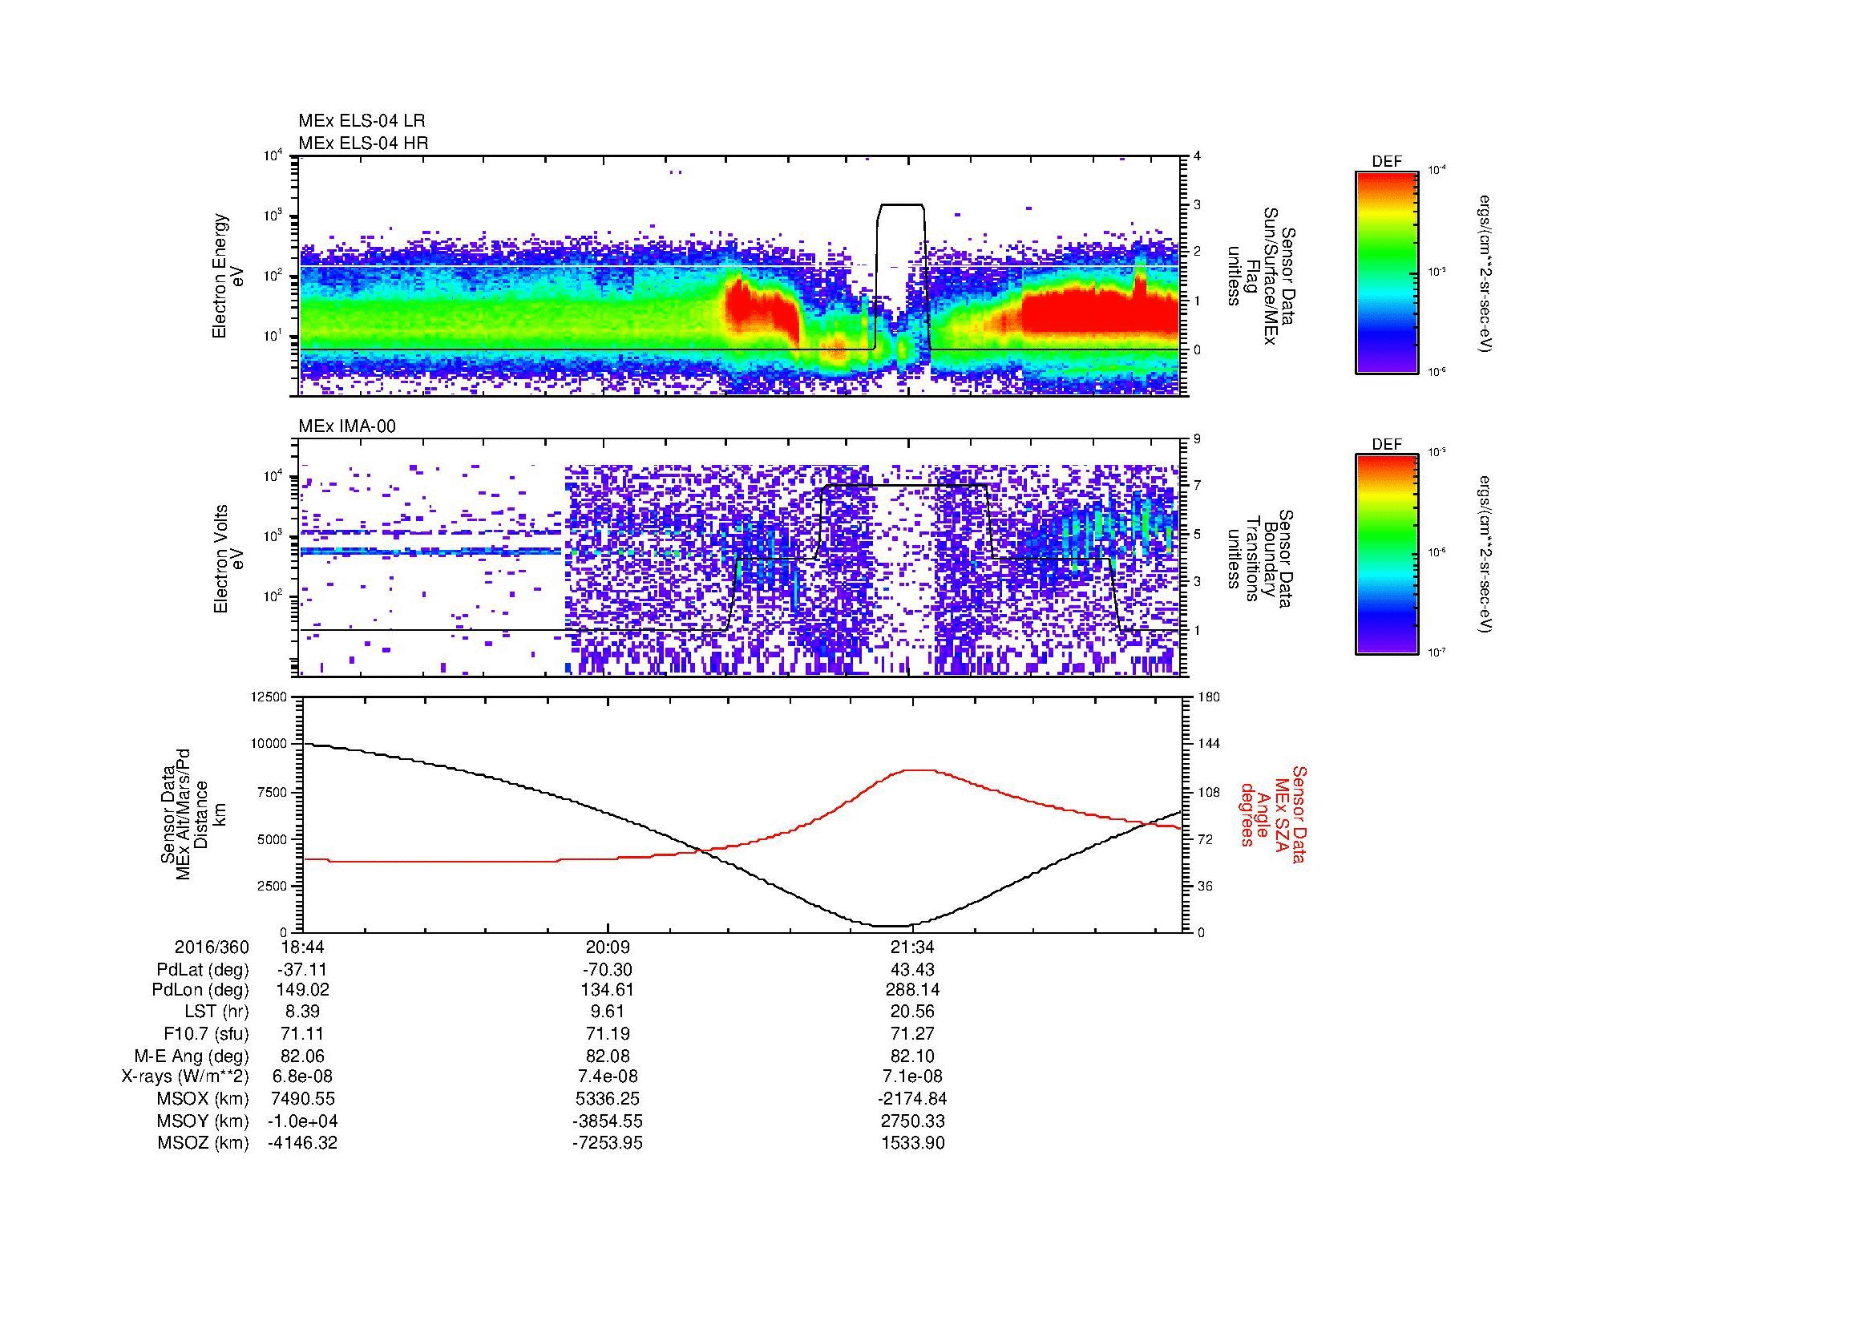Click the 'MSOX (km)' row label

tap(204, 1099)
